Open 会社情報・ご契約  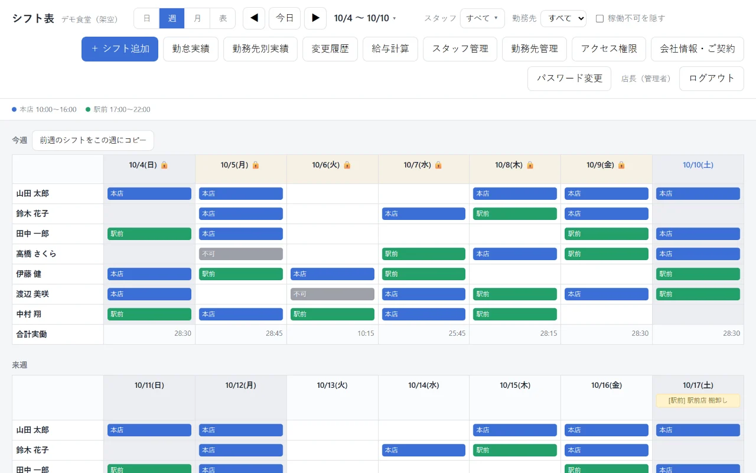click(698, 49)
